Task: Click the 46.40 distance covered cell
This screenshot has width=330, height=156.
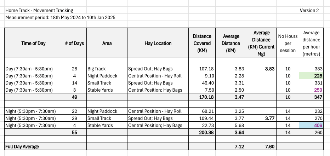Action: coord(202,83)
